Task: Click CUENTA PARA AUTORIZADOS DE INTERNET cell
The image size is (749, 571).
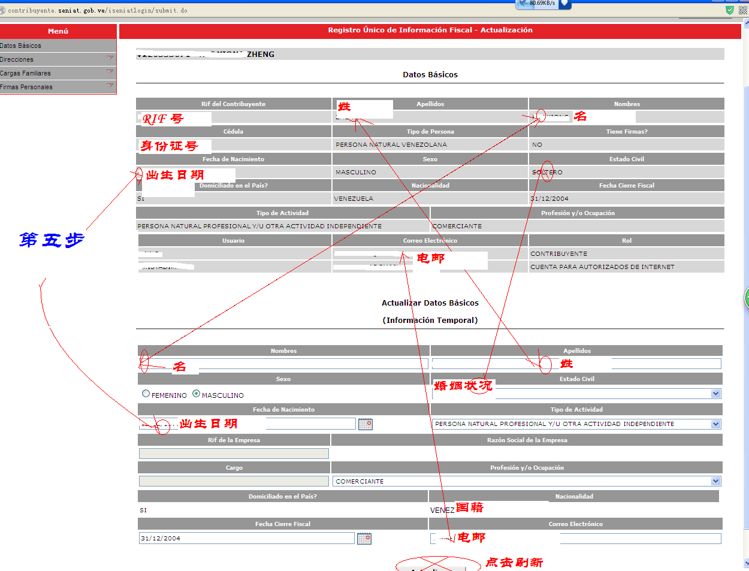Action: 627,267
